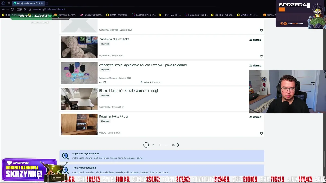This screenshot has height=183, width=326.
Task: Go to pagination page 3
Action: click(160, 145)
